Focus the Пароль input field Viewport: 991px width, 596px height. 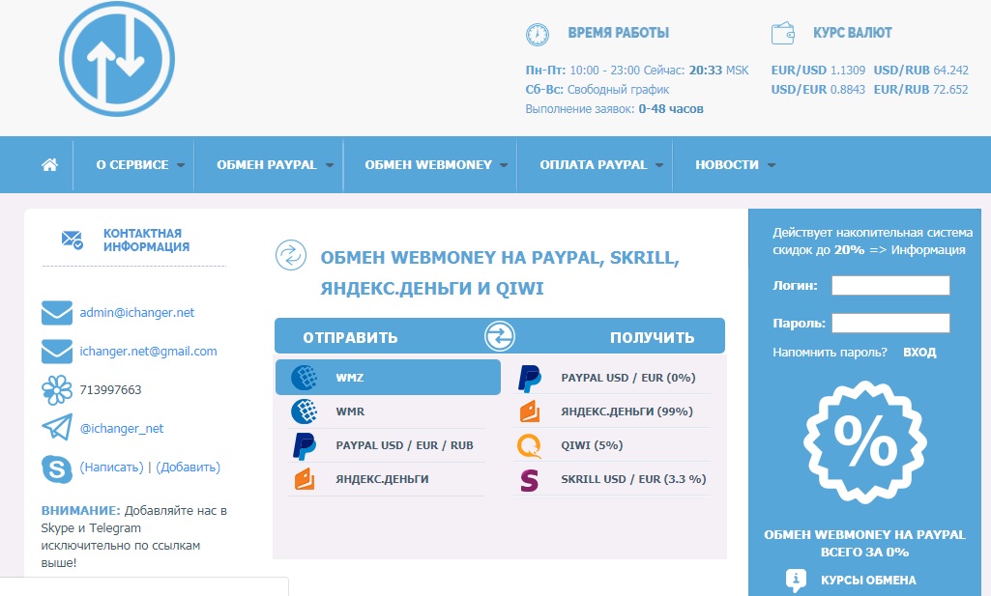tap(890, 324)
